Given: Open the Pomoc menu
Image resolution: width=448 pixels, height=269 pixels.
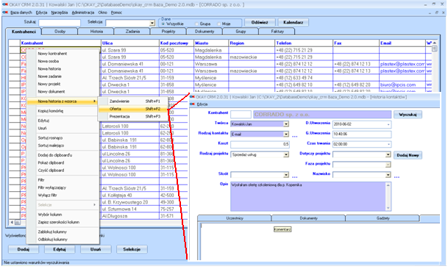Looking at the screenshot, I should click(116, 12).
